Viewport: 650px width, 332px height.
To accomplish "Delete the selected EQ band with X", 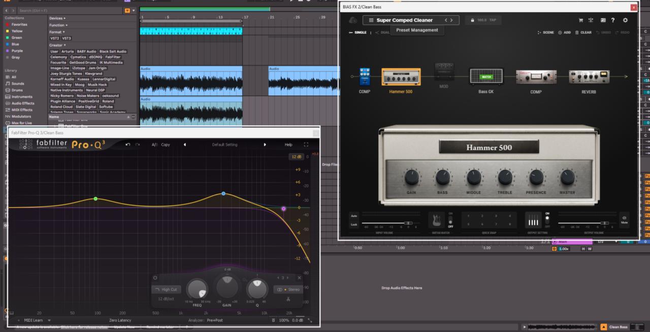I will (299, 278).
